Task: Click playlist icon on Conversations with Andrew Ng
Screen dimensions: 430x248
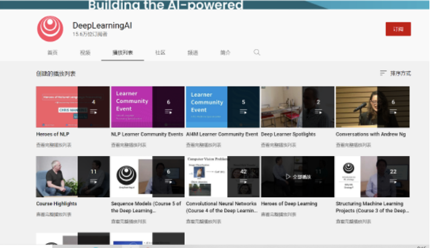Action: pyautogui.click(x=393, y=112)
